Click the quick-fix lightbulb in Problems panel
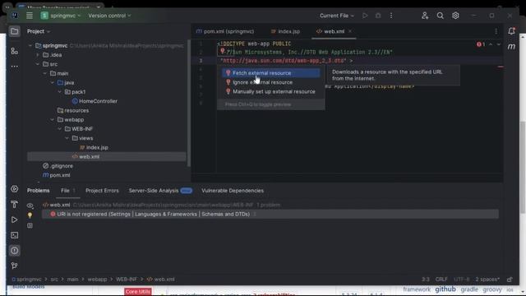Screen dimensions: 526x296 click(30, 215)
